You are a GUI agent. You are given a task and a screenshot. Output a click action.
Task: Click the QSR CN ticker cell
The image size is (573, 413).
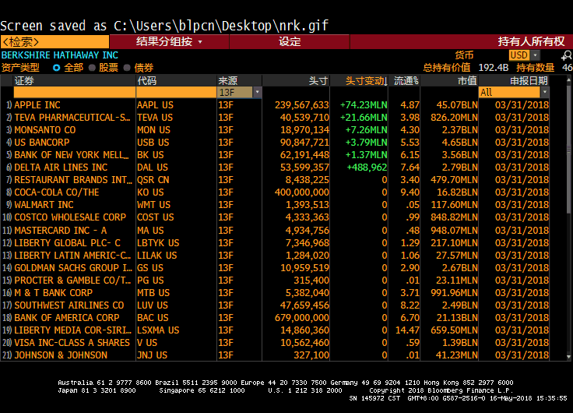pyautogui.click(x=153, y=179)
